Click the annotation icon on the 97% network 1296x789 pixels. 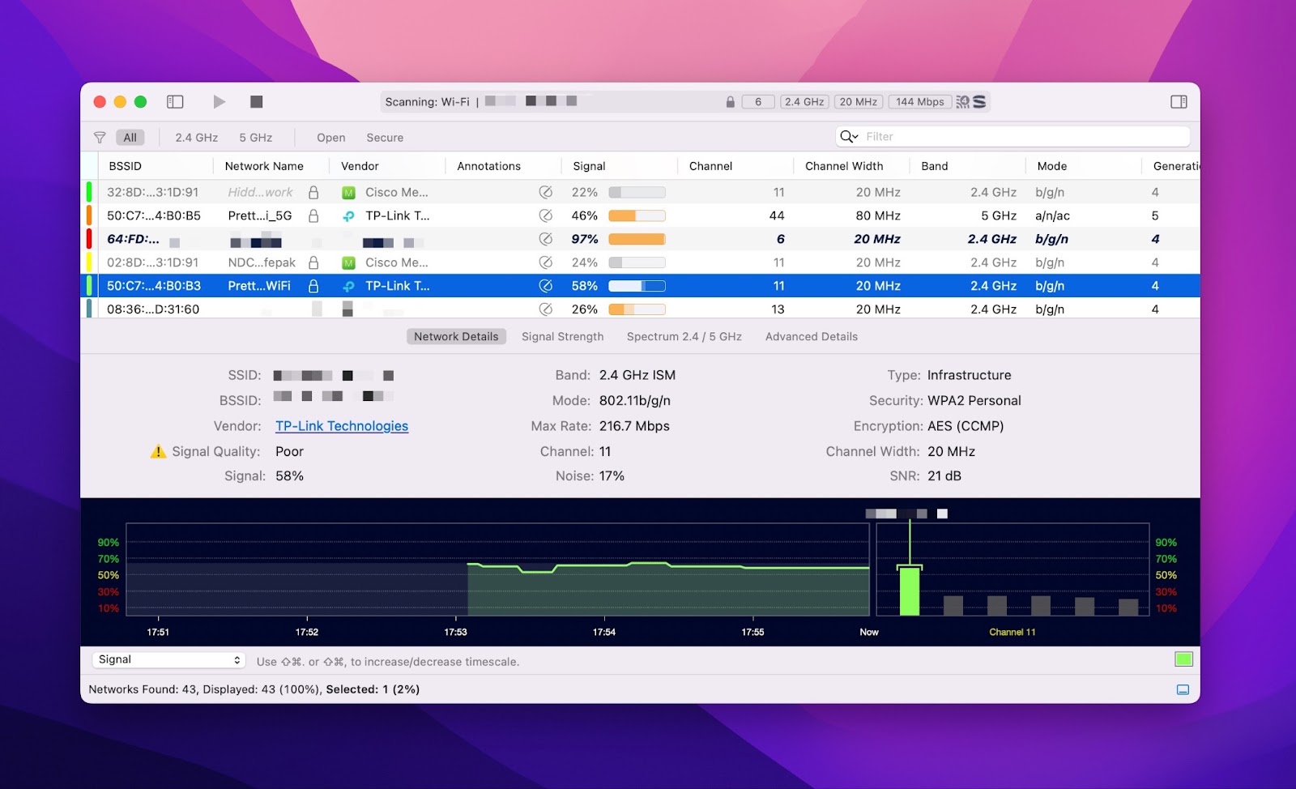pos(547,239)
